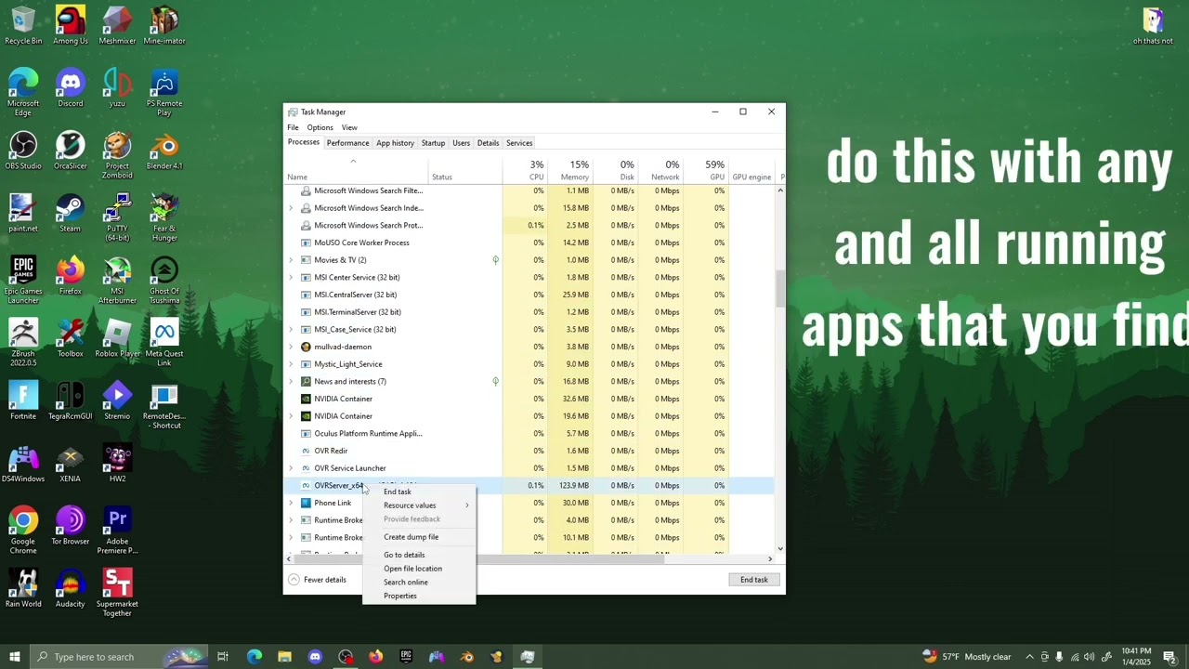
Task: Expand the MSI Center Service process
Action: [x=291, y=277]
